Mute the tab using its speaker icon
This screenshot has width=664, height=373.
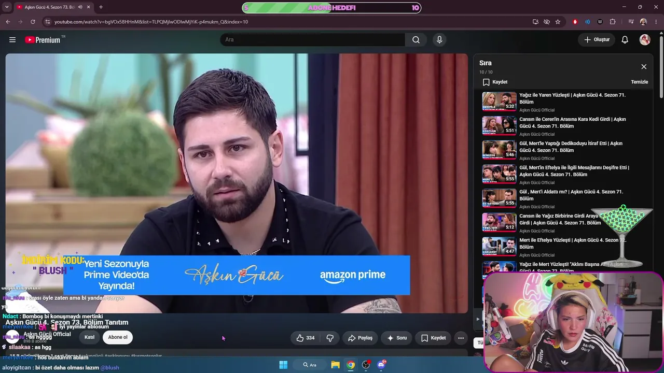(x=80, y=7)
